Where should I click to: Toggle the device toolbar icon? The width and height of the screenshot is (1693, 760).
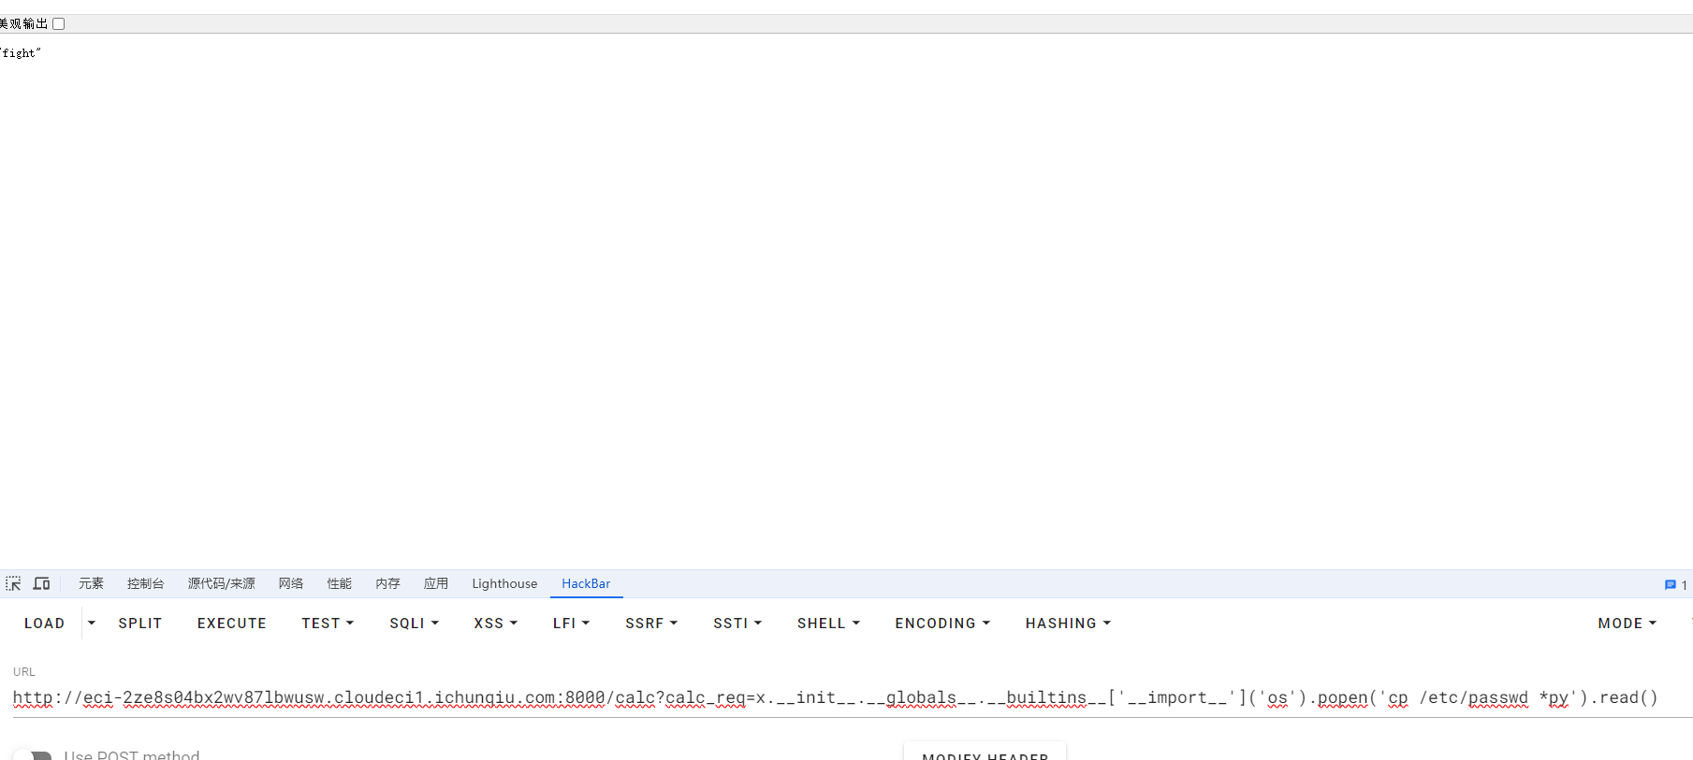click(x=41, y=583)
